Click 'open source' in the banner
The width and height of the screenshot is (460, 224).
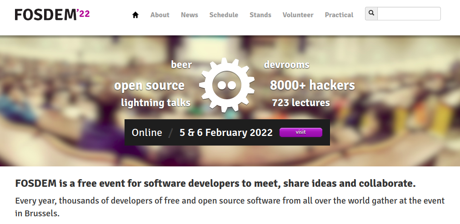click(150, 85)
